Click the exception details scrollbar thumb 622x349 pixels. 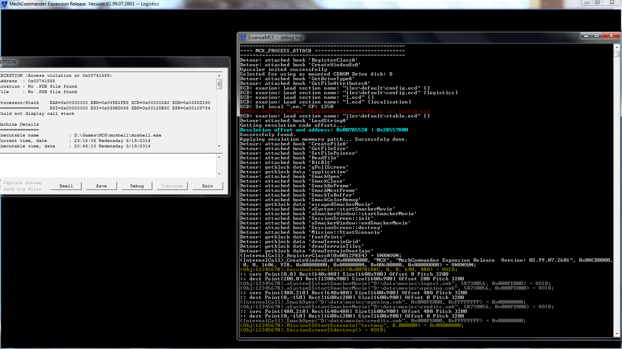pyautogui.click(x=219, y=84)
